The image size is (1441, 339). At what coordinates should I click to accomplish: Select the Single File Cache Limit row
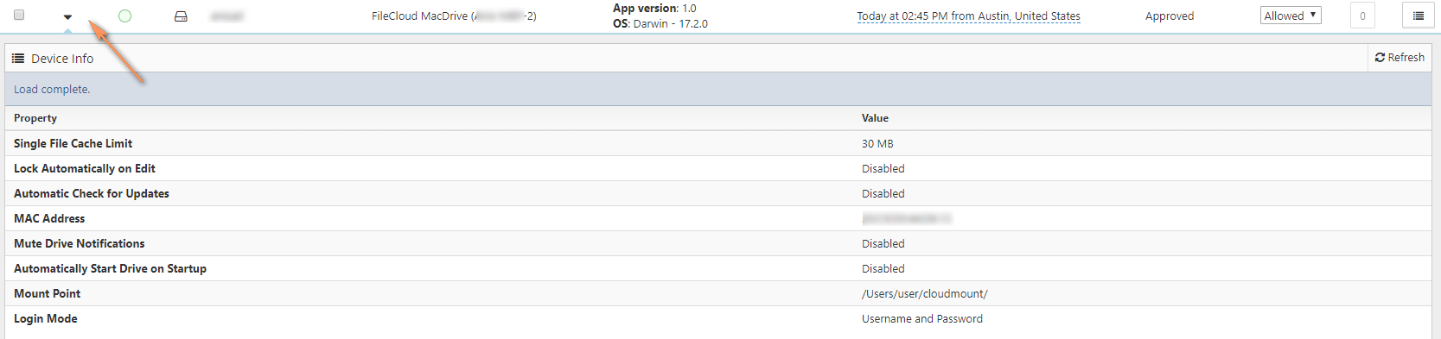click(x=718, y=143)
